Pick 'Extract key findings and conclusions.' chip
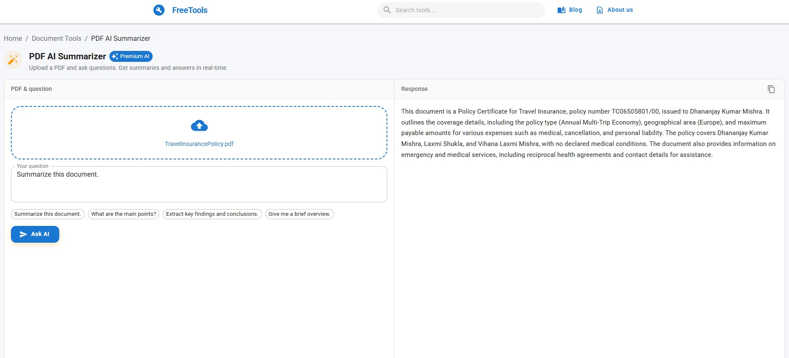 click(x=212, y=214)
